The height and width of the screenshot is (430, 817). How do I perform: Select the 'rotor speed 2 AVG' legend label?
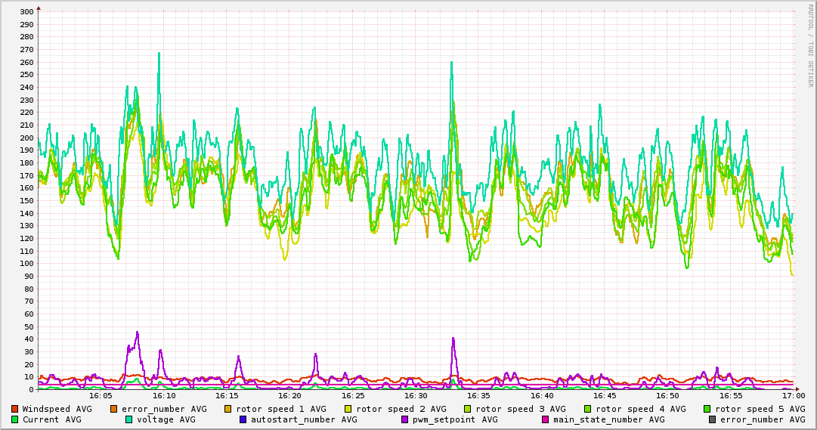(x=401, y=410)
